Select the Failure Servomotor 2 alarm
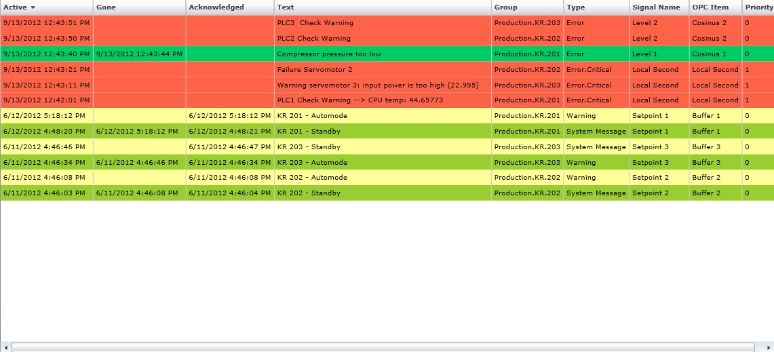The width and height of the screenshot is (774, 352). point(315,70)
